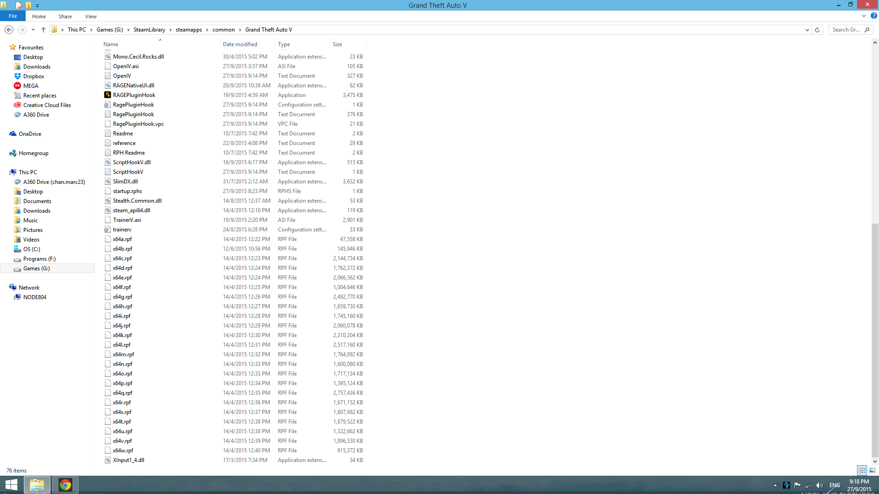Click the Creative Cloud Files icon
The width and height of the screenshot is (879, 494).
17,105
